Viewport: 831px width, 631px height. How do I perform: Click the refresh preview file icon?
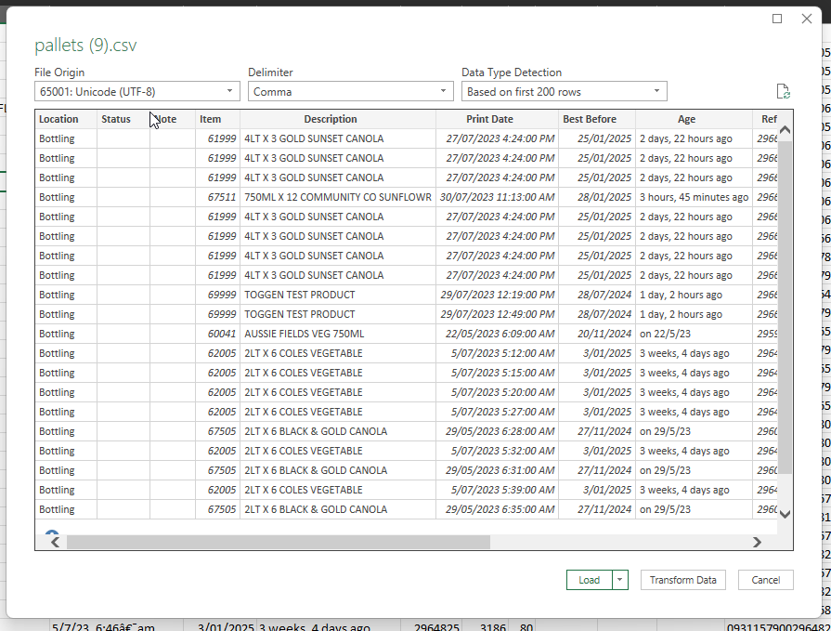click(783, 91)
